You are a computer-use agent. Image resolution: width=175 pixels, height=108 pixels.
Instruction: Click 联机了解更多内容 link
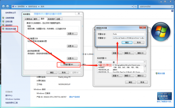click(164, 102)
